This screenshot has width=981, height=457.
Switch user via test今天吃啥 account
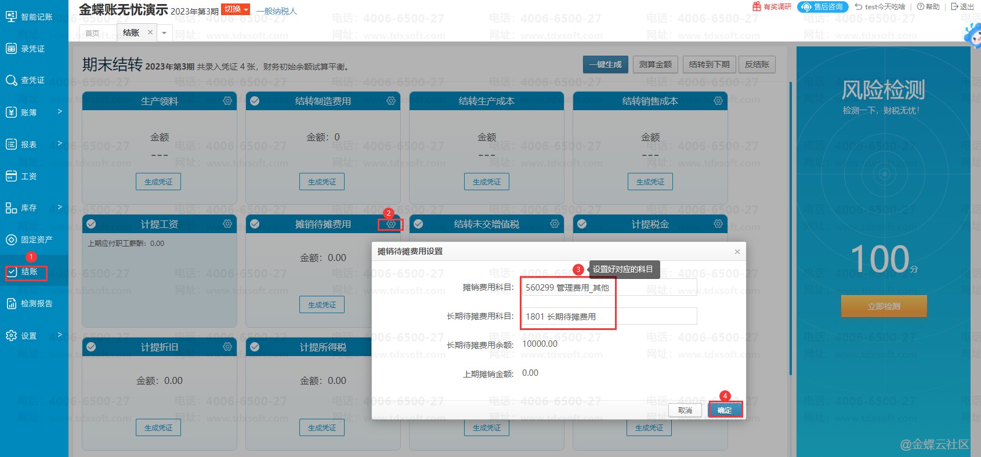coord(880,7)
